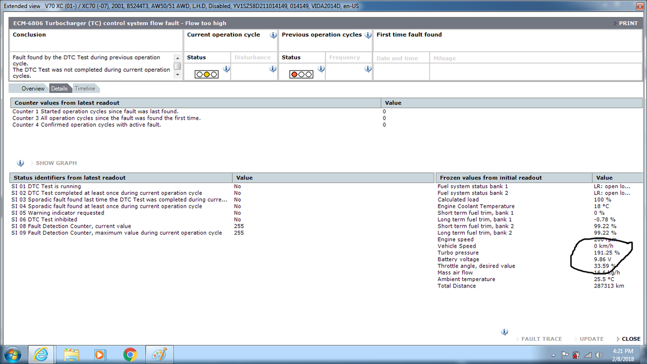Open the Windows Start menu
This screenshot has height=364, width=647.
pyautogui.click(x=12, y=354)
